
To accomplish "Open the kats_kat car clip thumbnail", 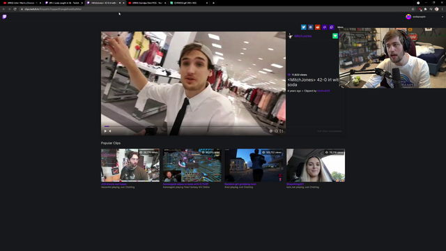I will pyautogui.click(x=316, y=165).
